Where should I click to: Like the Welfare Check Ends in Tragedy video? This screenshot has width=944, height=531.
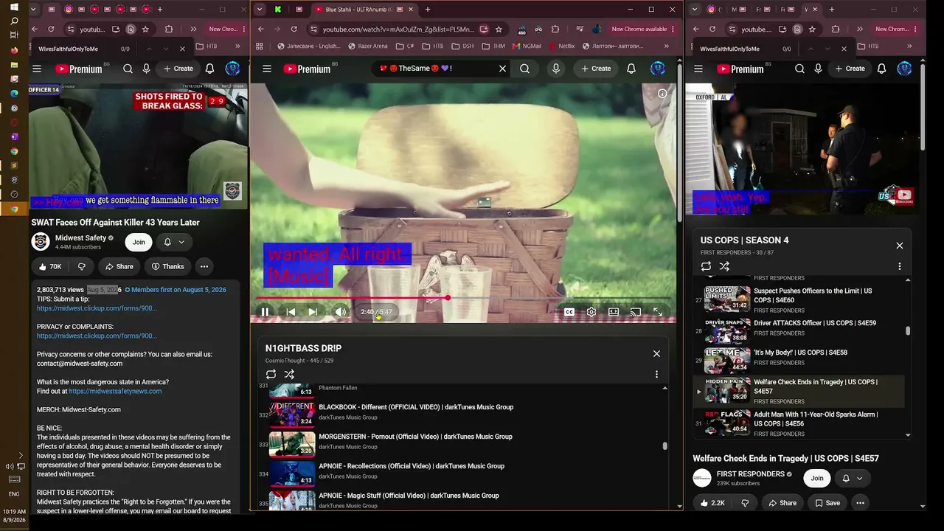click(712, 503)
